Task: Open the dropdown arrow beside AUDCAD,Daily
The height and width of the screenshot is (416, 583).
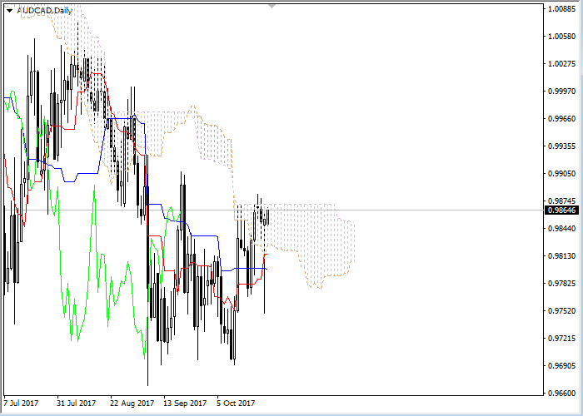Action: [9, 11]
